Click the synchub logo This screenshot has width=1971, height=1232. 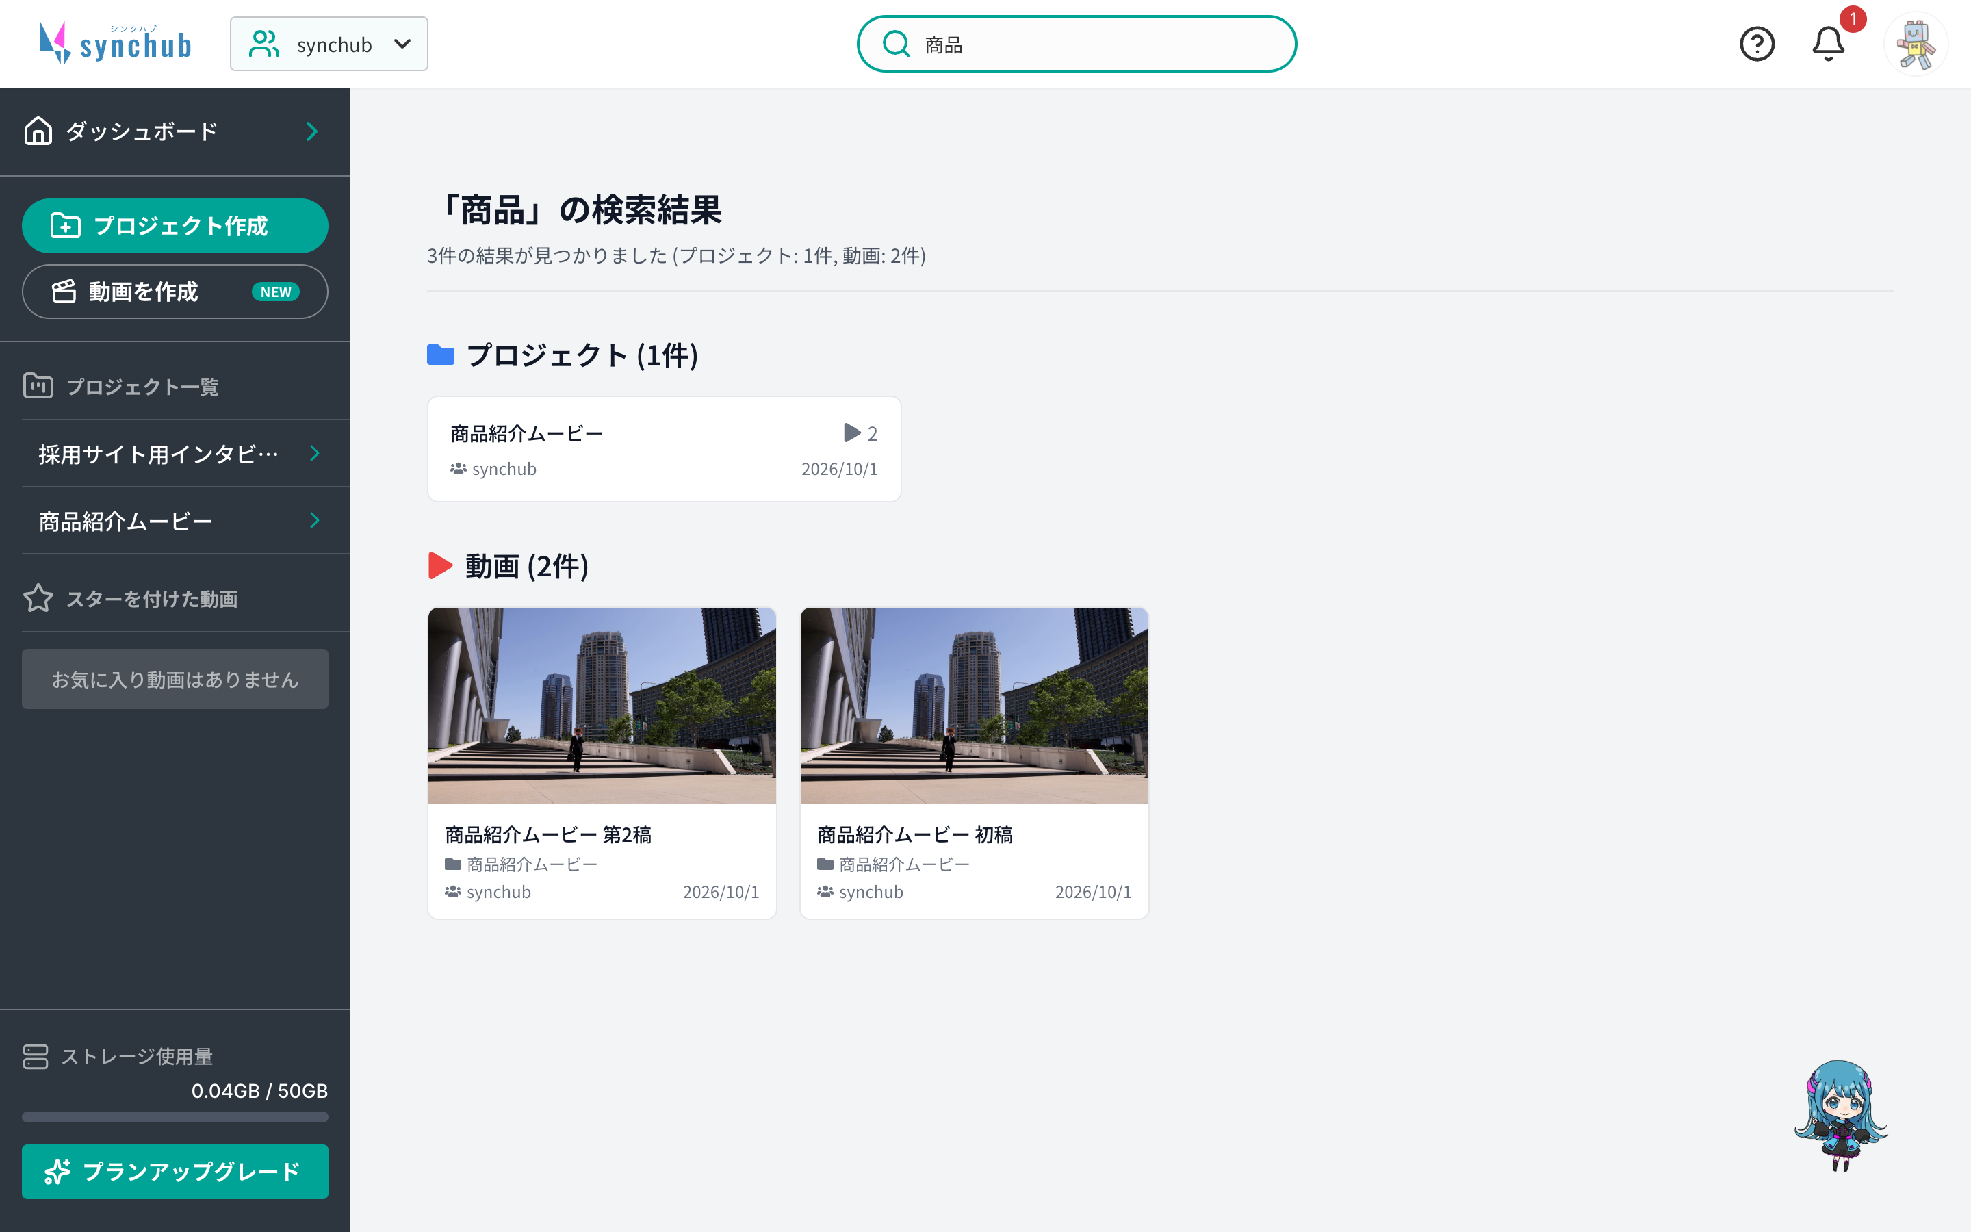tap(116, 43)
